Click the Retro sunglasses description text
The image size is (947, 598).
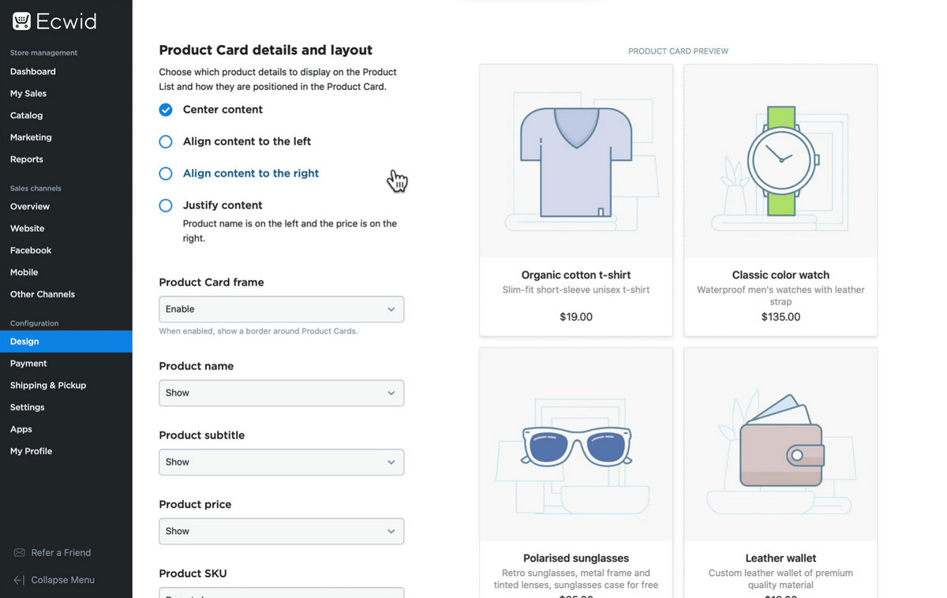pos(576,579)
